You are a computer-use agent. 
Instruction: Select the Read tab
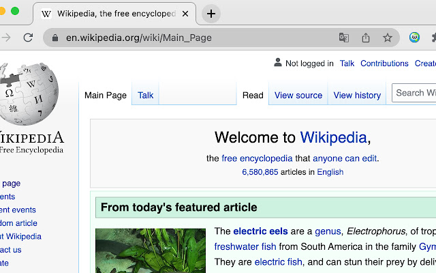[x=253, y=96]
